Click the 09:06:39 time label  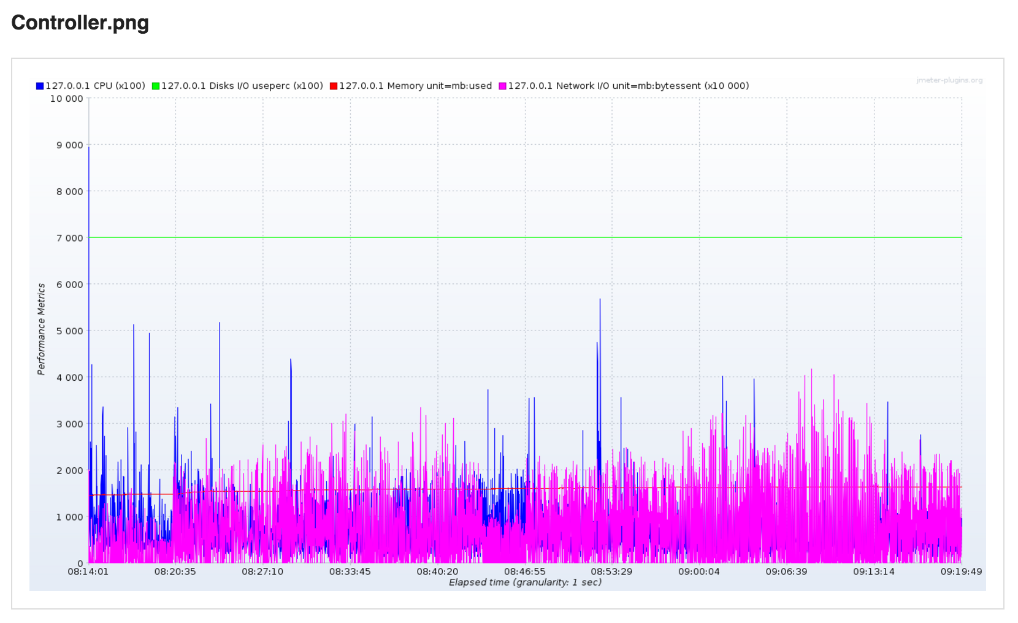[786, 571]
